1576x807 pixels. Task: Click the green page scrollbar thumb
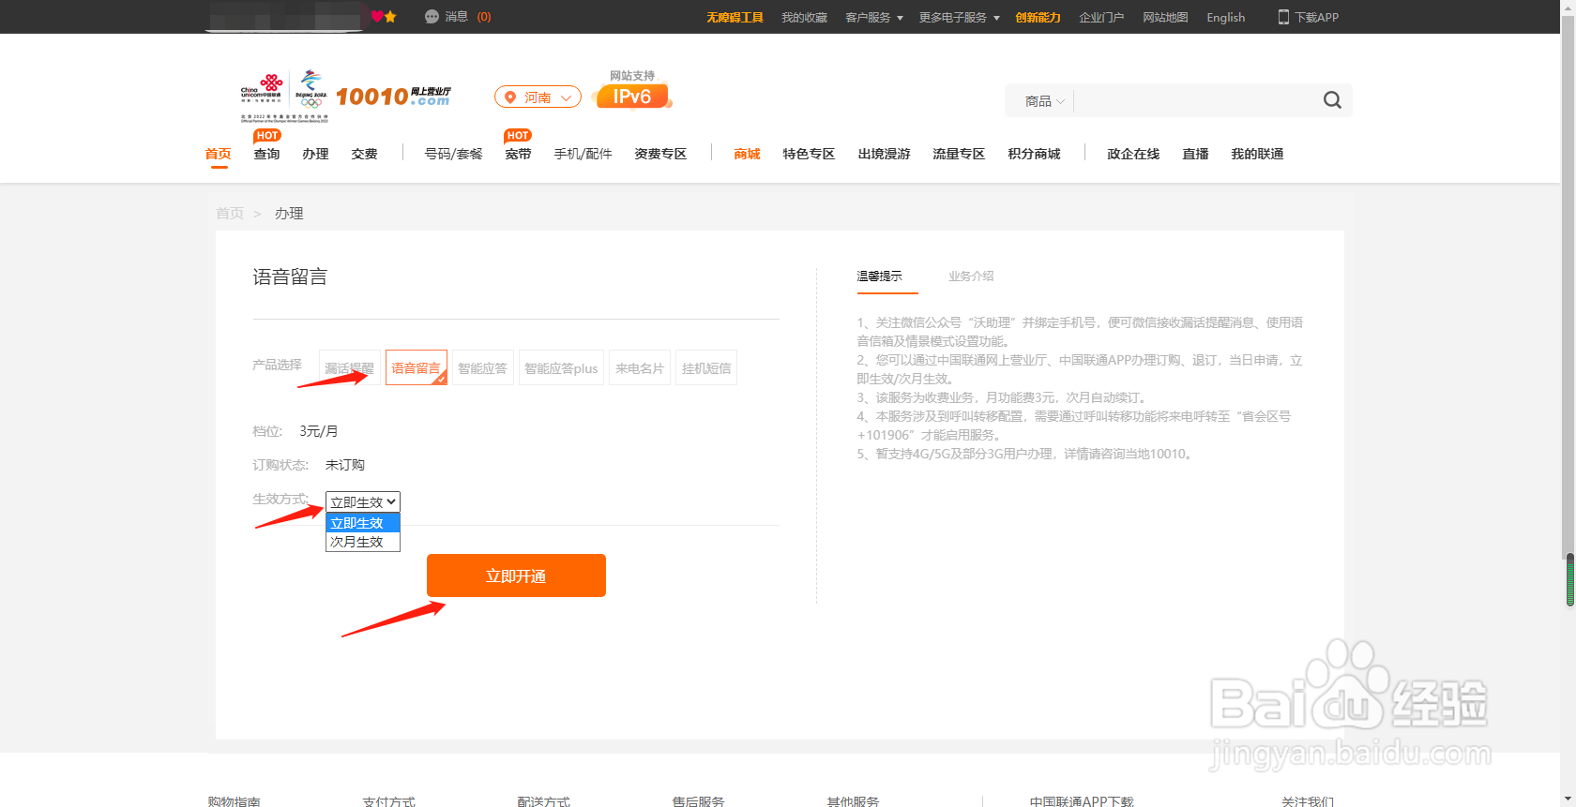pos(1569,580)
